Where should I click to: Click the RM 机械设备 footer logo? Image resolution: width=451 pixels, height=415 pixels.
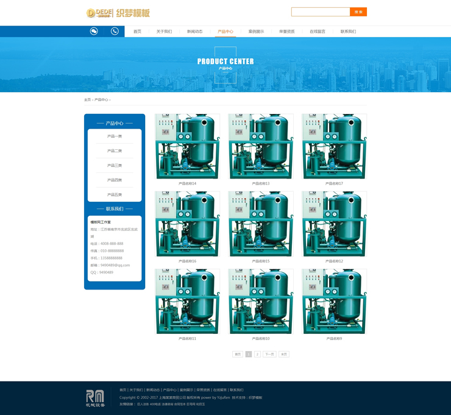[95, 398]
